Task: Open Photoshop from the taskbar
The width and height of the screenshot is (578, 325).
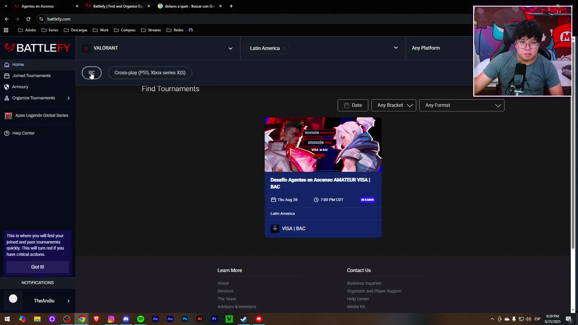Action: pyautogui.click(x=185, y=319)
